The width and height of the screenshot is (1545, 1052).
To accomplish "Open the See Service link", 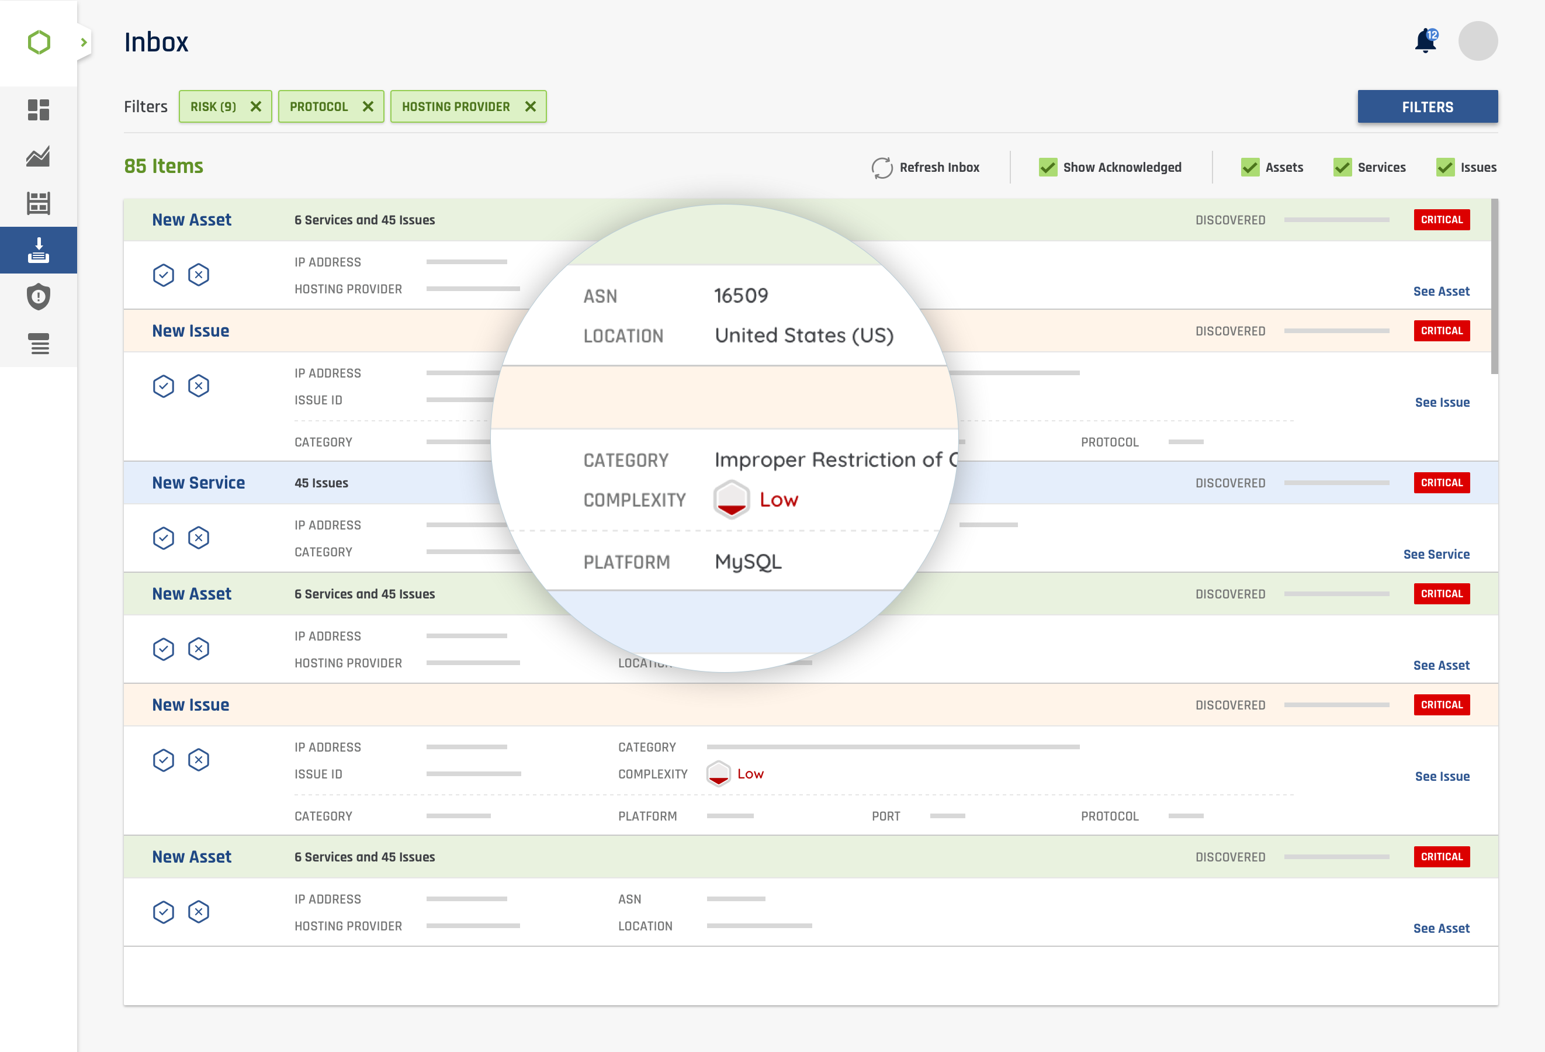I will [1436, 554].
